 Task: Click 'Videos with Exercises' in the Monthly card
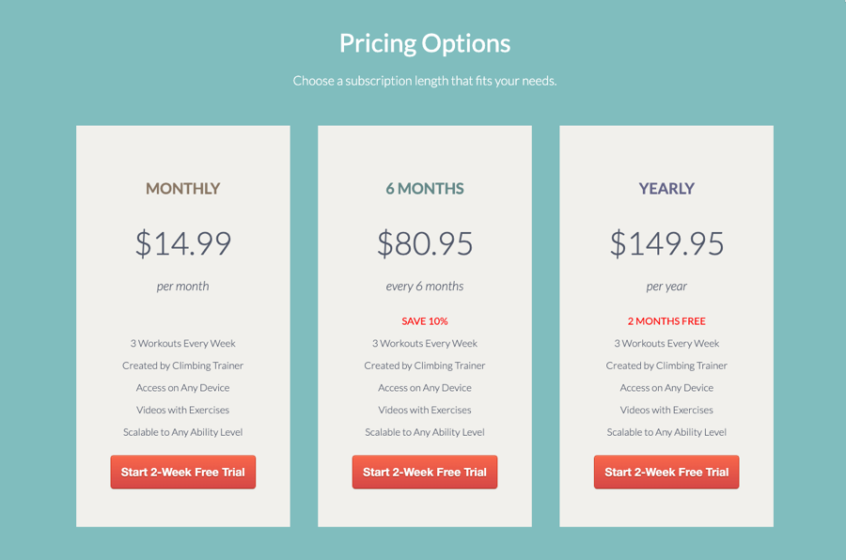(x=183, y=410)
